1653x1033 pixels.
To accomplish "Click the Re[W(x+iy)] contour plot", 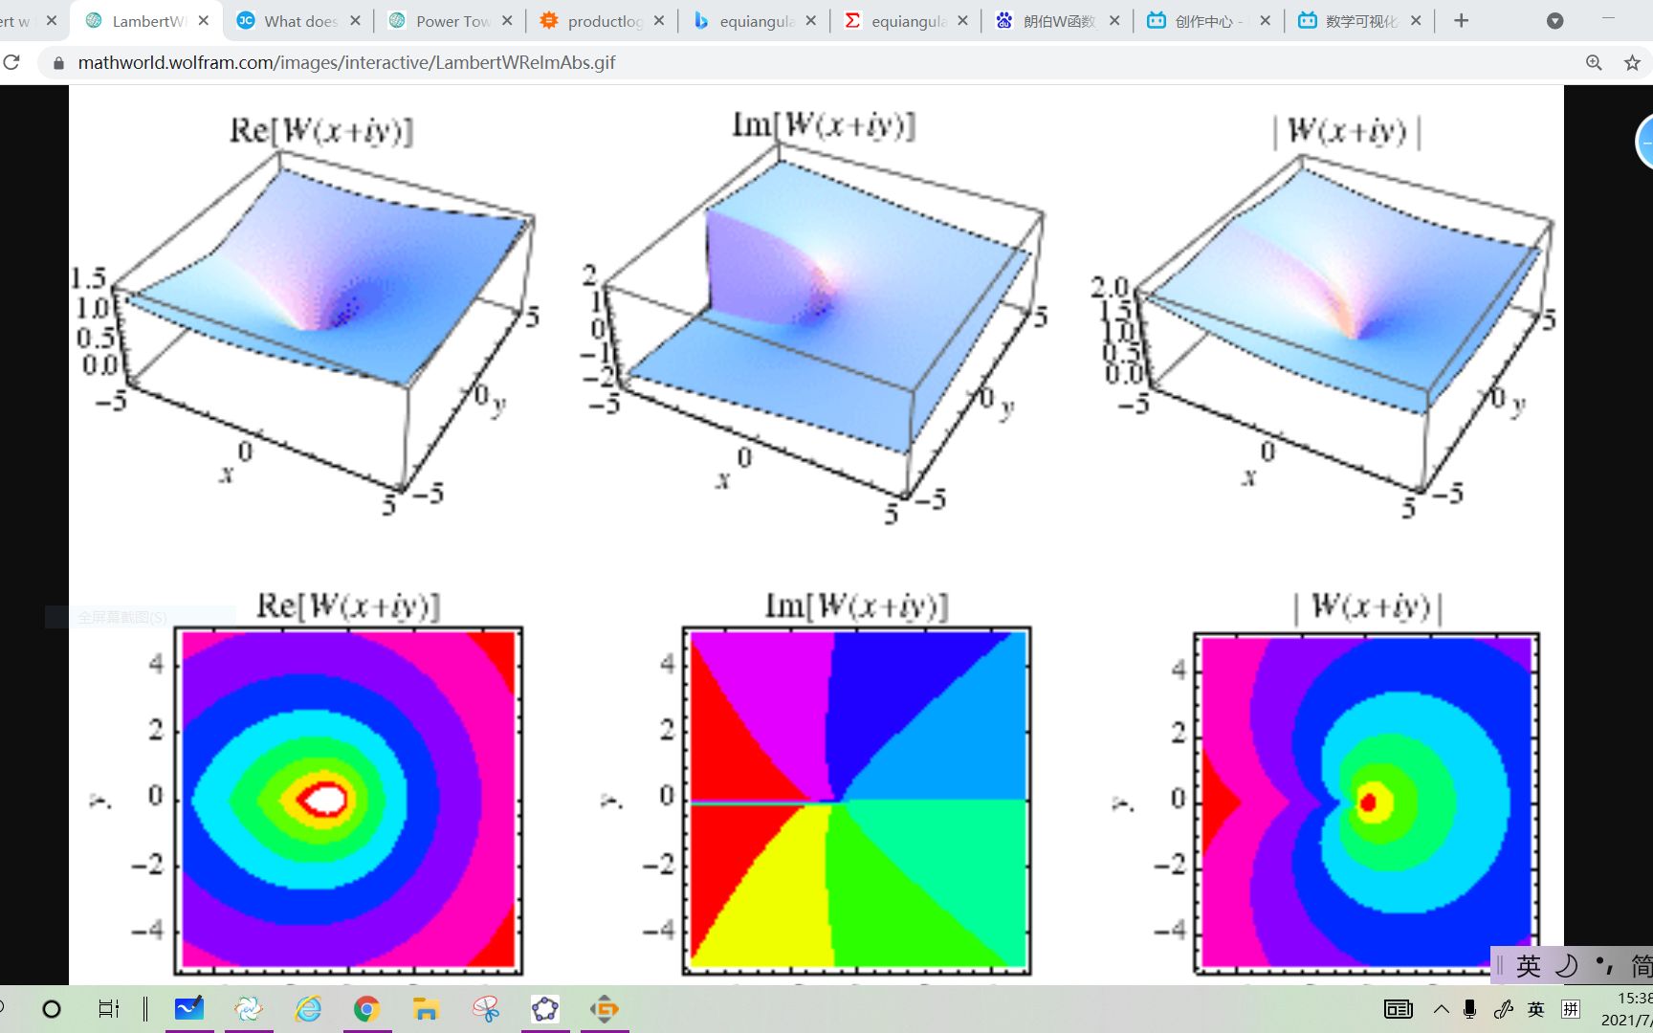I will coord(348,801).
